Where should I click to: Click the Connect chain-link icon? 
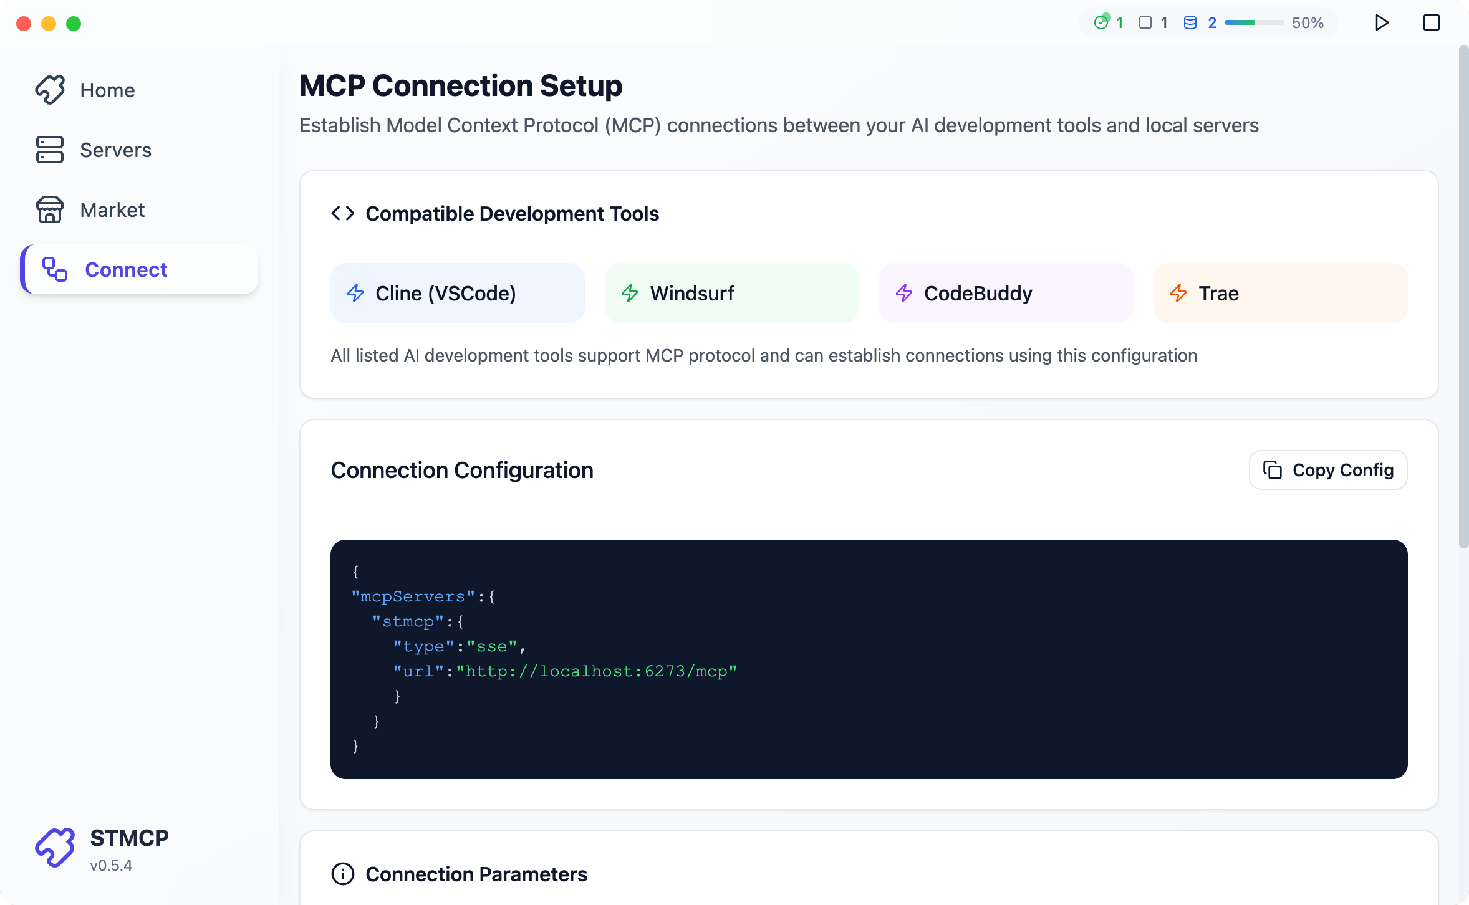[x=54, y=269]
